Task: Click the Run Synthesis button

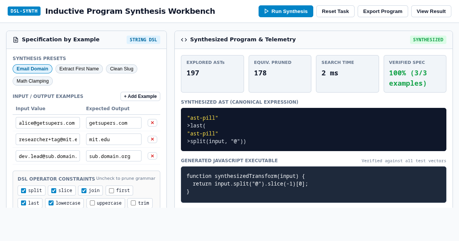Action: 286,11
